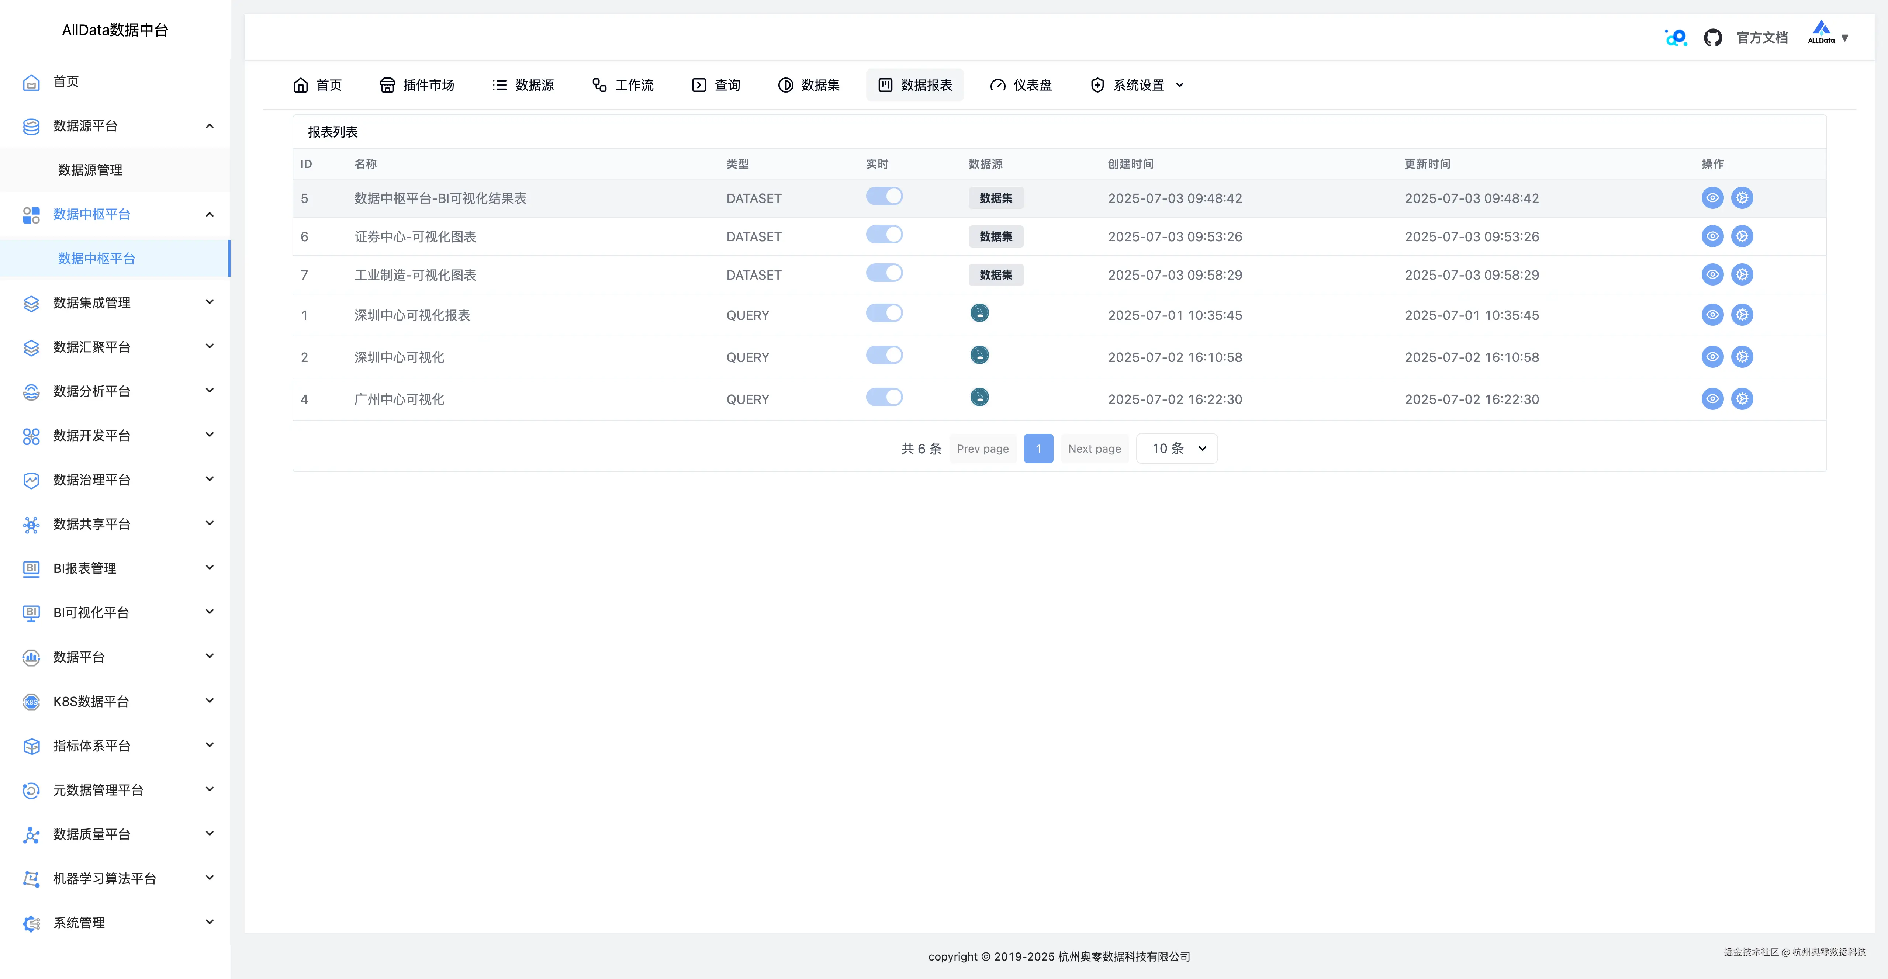Image resolution: width=1888 pixels, height=979 pixels.
Task: Open the 10 条 page size dropdown
Action: pos(1176,449)
